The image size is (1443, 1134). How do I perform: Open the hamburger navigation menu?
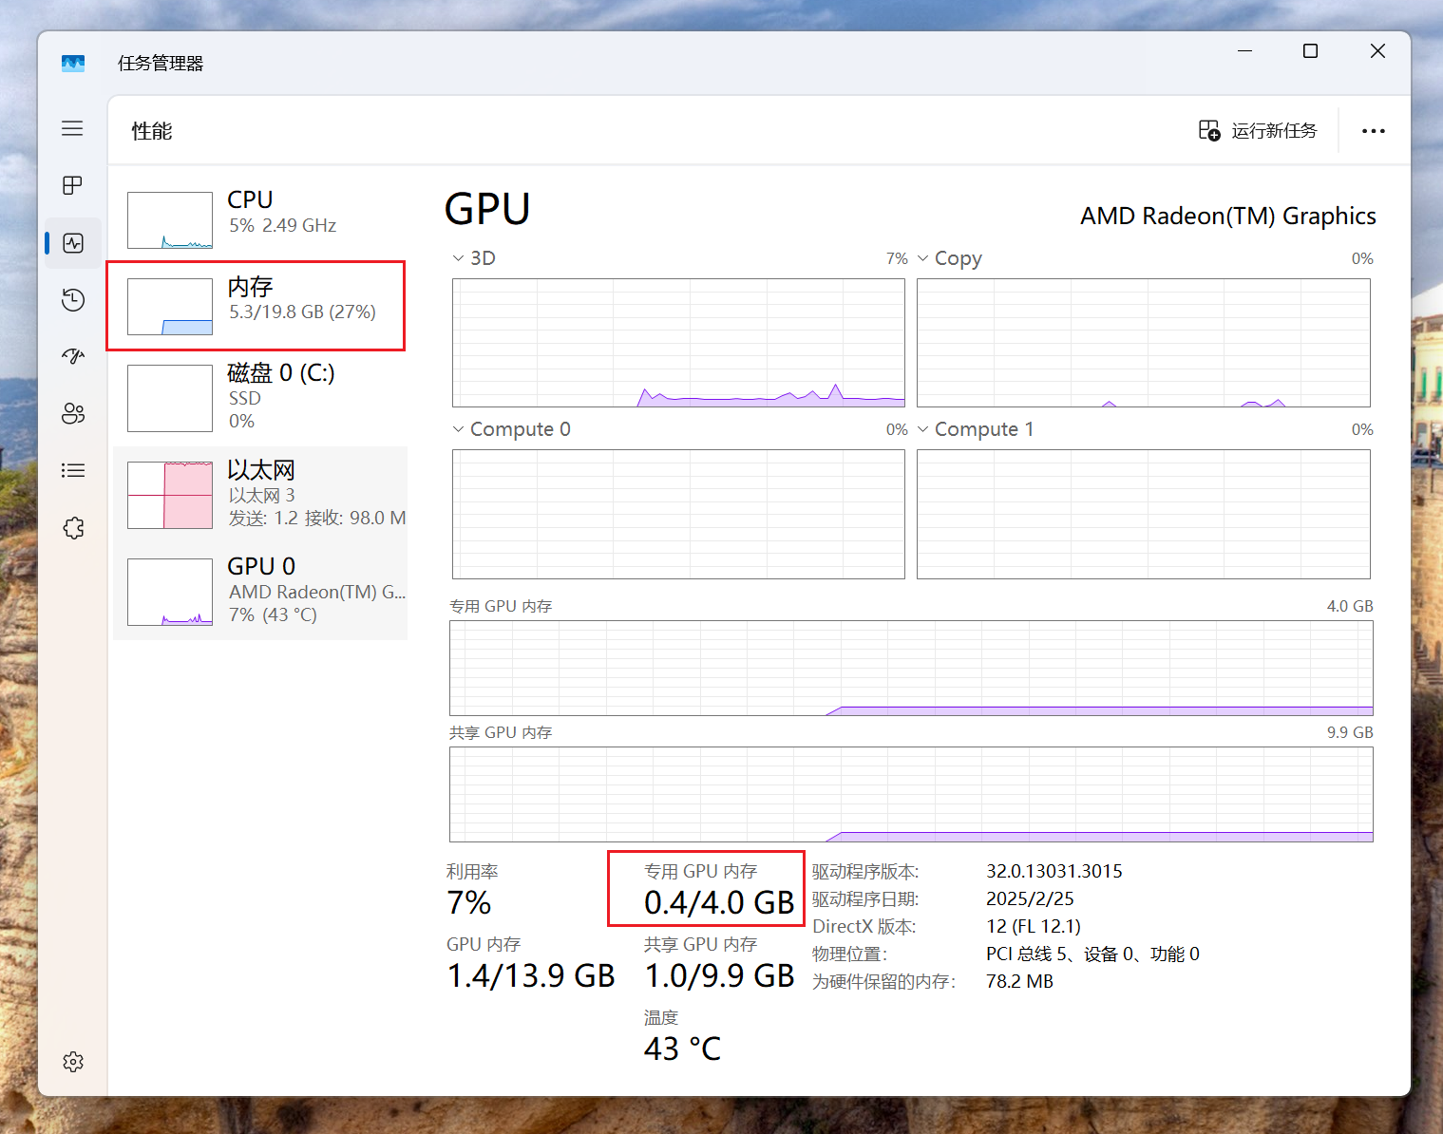(x=72, y=128)
